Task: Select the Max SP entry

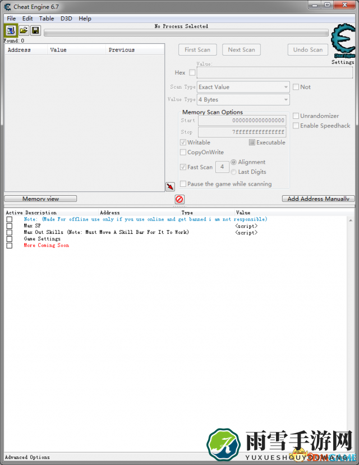Action: (33, 225)
